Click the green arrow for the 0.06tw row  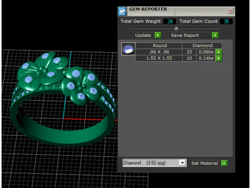point(219,52)
